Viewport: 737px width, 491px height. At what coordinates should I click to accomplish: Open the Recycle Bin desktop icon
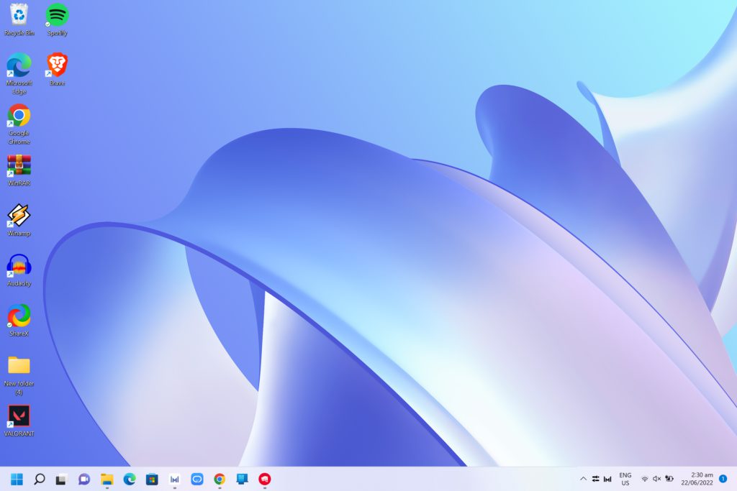[19, 20]
